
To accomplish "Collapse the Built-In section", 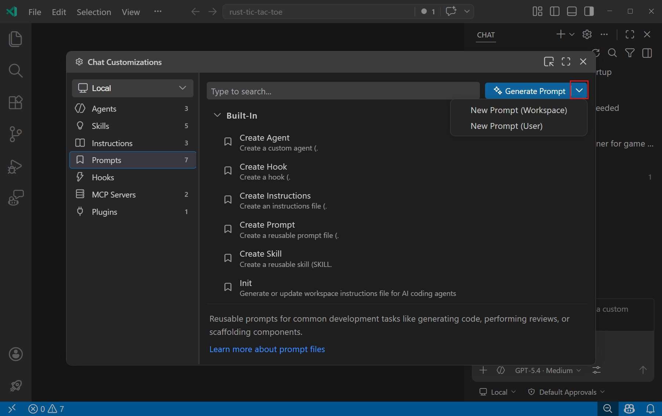I will click(217, 115).
